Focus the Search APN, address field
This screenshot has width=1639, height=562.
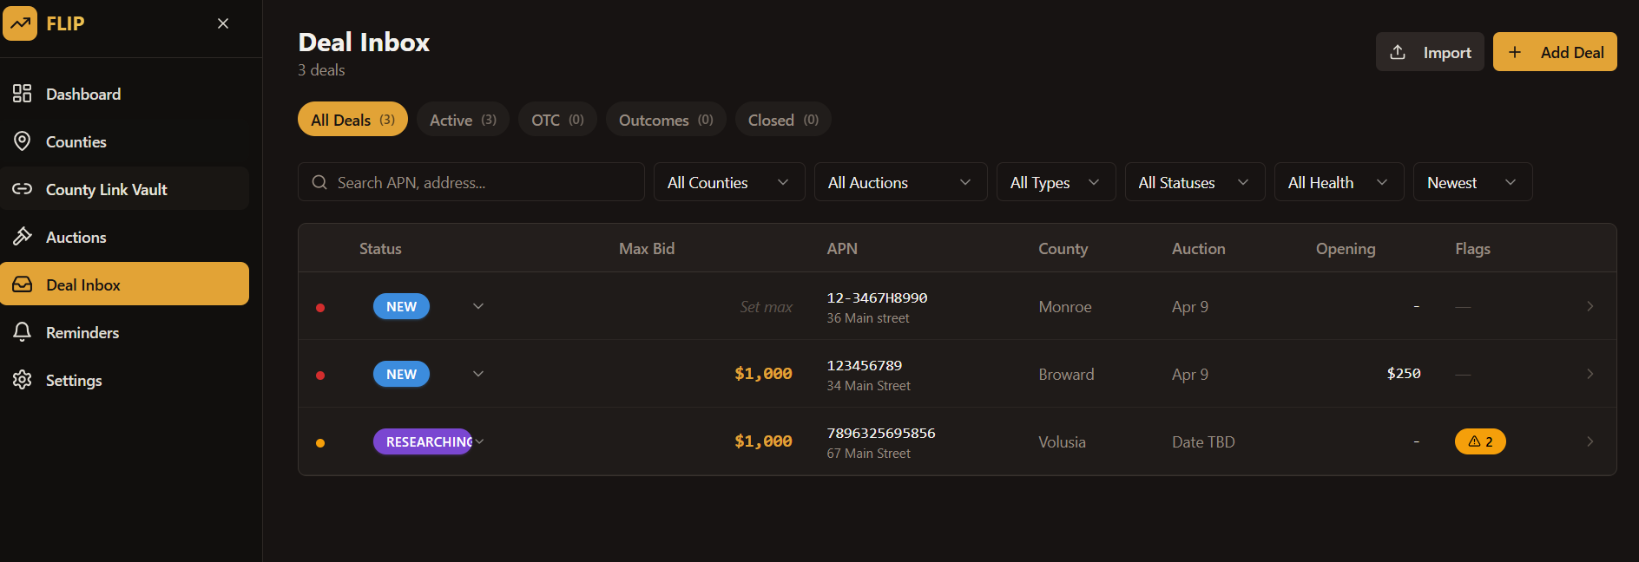[x=471, y=182]
